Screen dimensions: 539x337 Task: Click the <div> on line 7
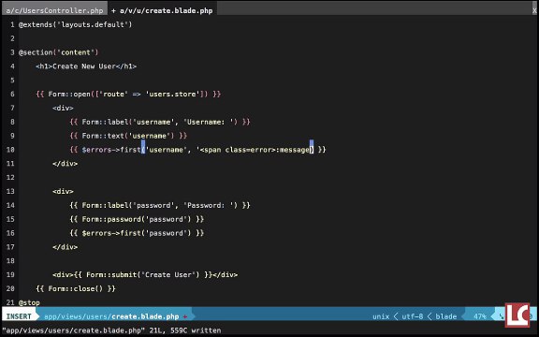click(x=63, y=108)
